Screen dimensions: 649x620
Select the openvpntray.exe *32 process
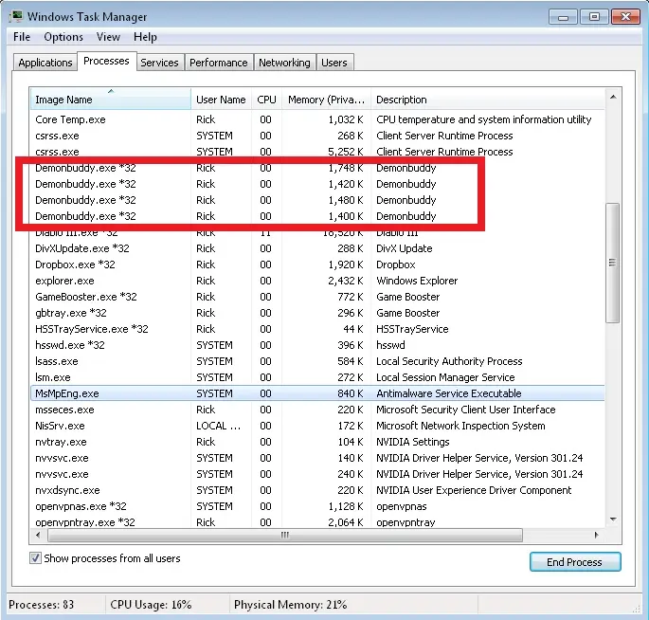pos(317,521)
